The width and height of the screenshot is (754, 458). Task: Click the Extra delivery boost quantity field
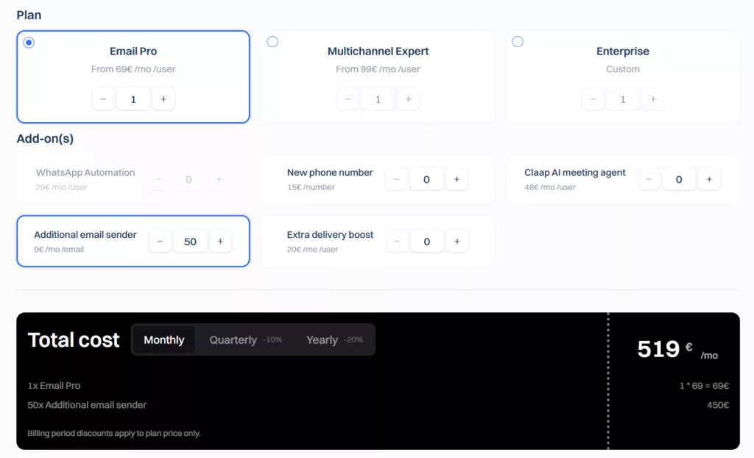(x=426, y=242)
